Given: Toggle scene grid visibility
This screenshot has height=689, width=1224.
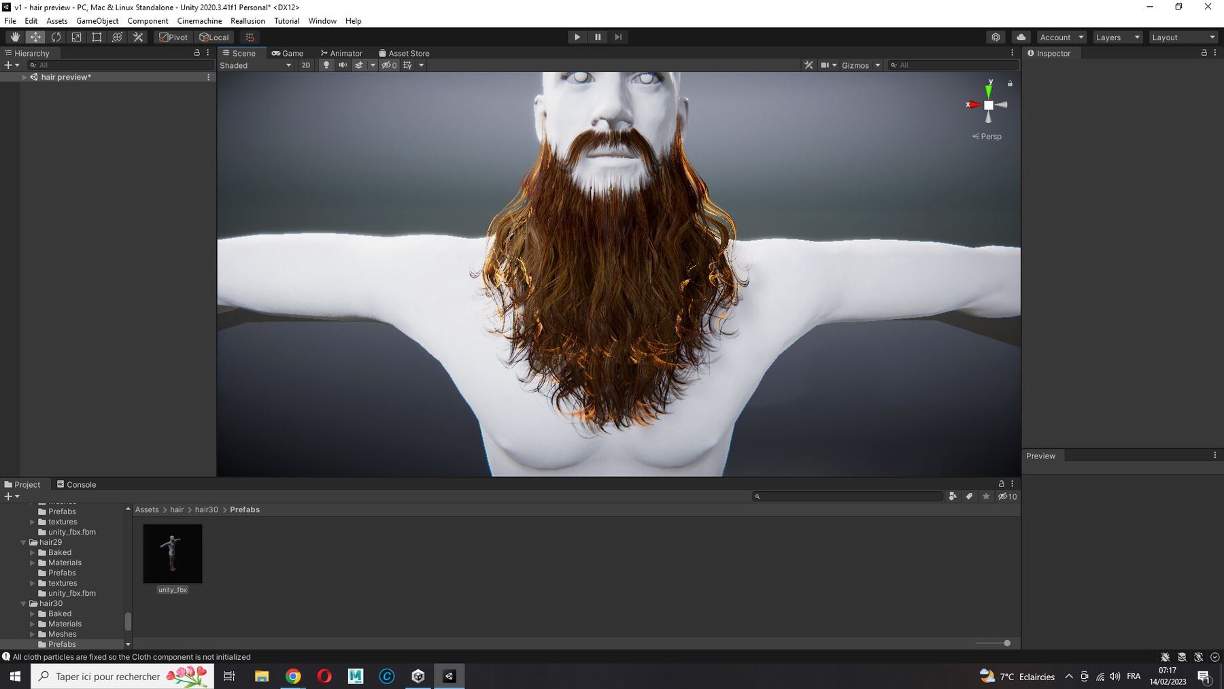Looking at the screenshot, I should click(x=408, y=65).
